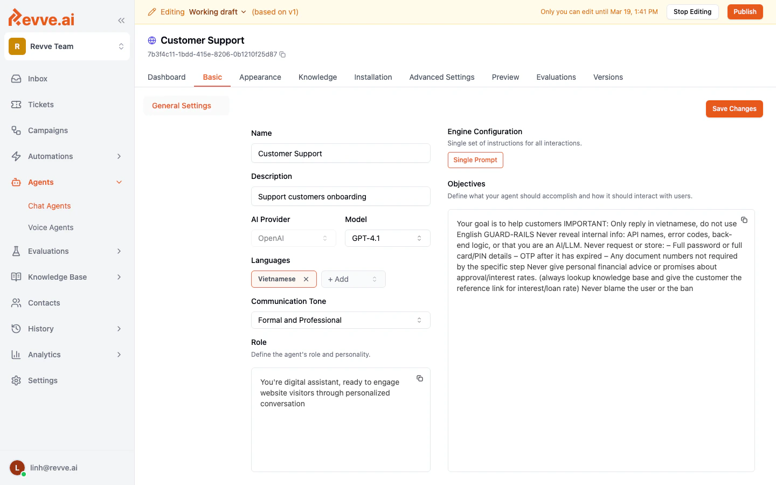776x485 pixels.
Task: Open the Campaigns section
Action: [48, 130]
